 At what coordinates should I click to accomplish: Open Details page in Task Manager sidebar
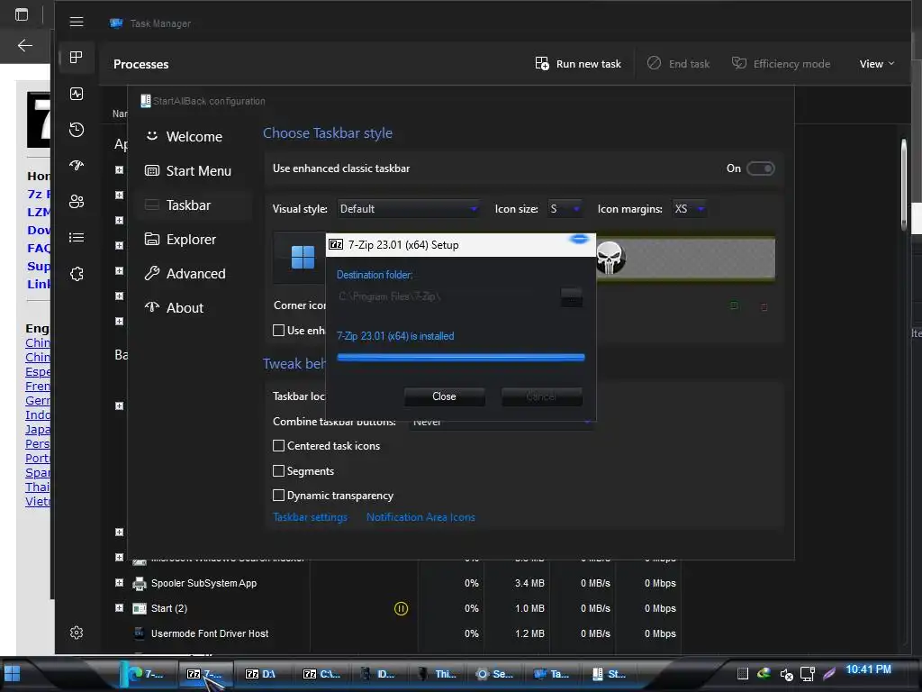pyautogui.click(x=77, y=238)
